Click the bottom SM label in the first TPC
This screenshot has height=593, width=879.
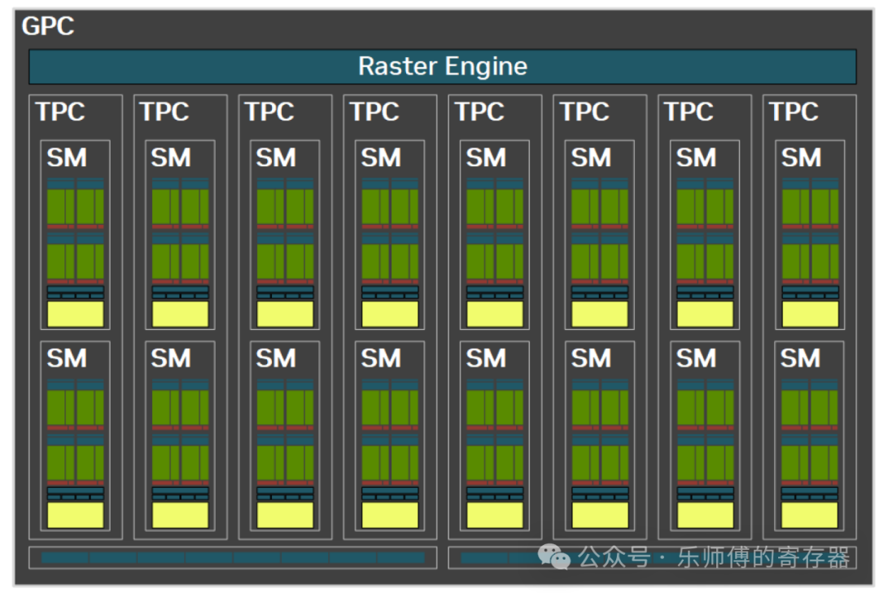pyautogui.click(x=67, y=358)
